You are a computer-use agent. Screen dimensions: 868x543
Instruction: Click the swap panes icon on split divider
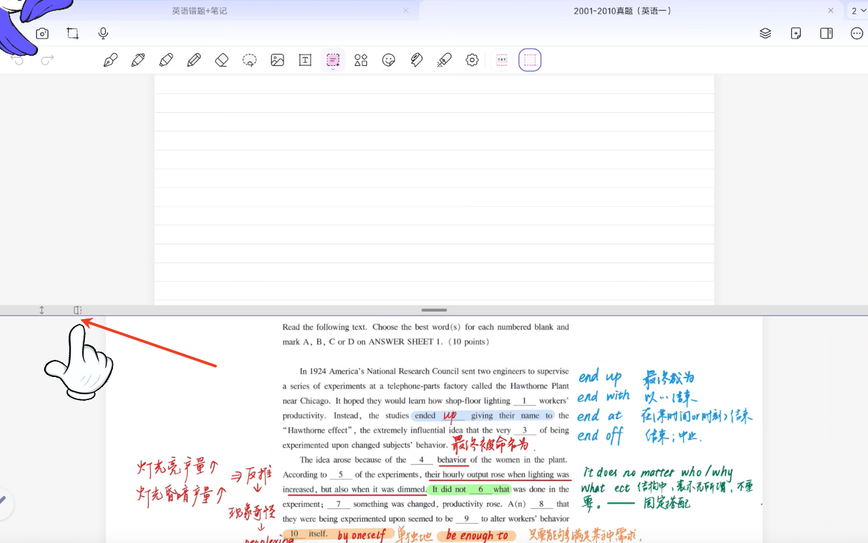77,310
